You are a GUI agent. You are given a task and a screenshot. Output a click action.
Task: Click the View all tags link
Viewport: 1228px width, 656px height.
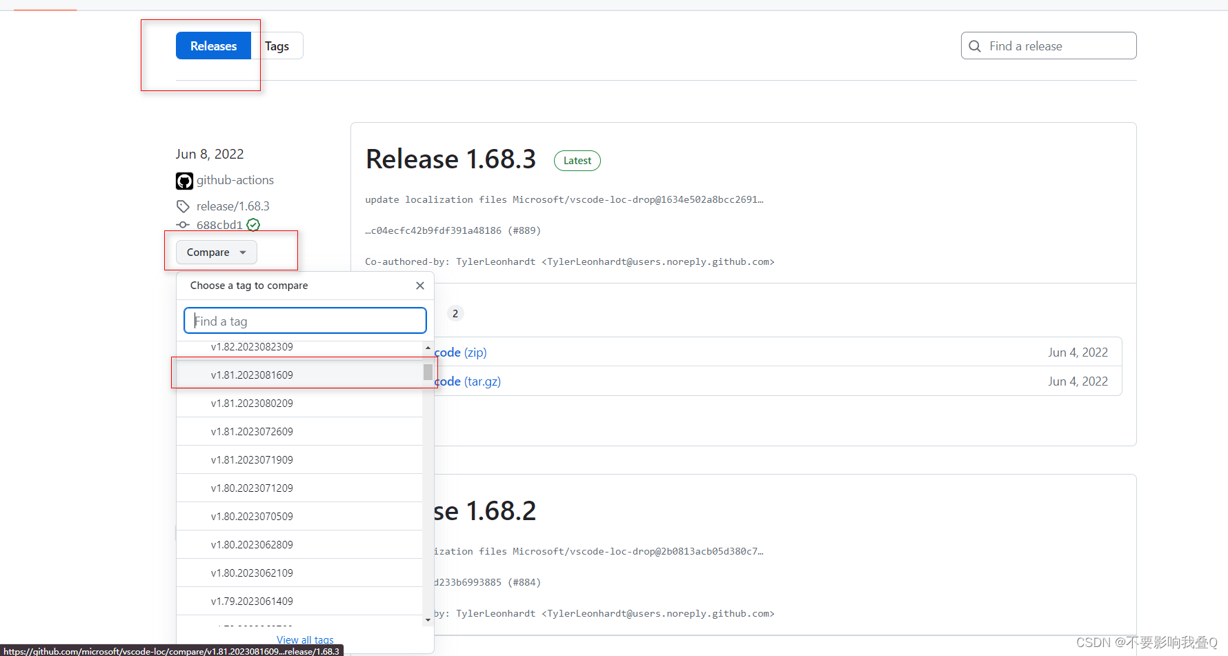(x=305, y=640)
